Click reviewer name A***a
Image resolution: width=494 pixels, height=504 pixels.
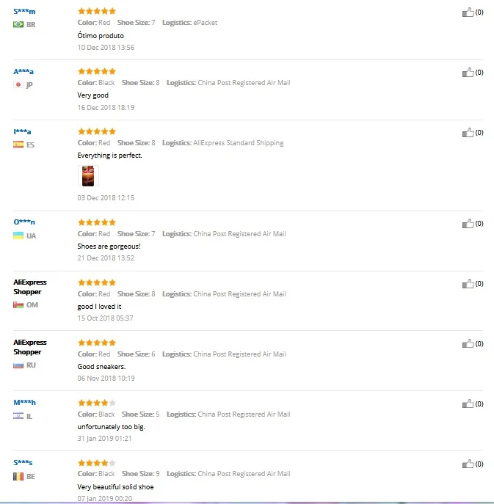tap(23, 71)
